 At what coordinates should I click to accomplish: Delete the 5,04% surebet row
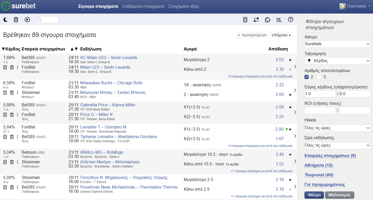12,162
